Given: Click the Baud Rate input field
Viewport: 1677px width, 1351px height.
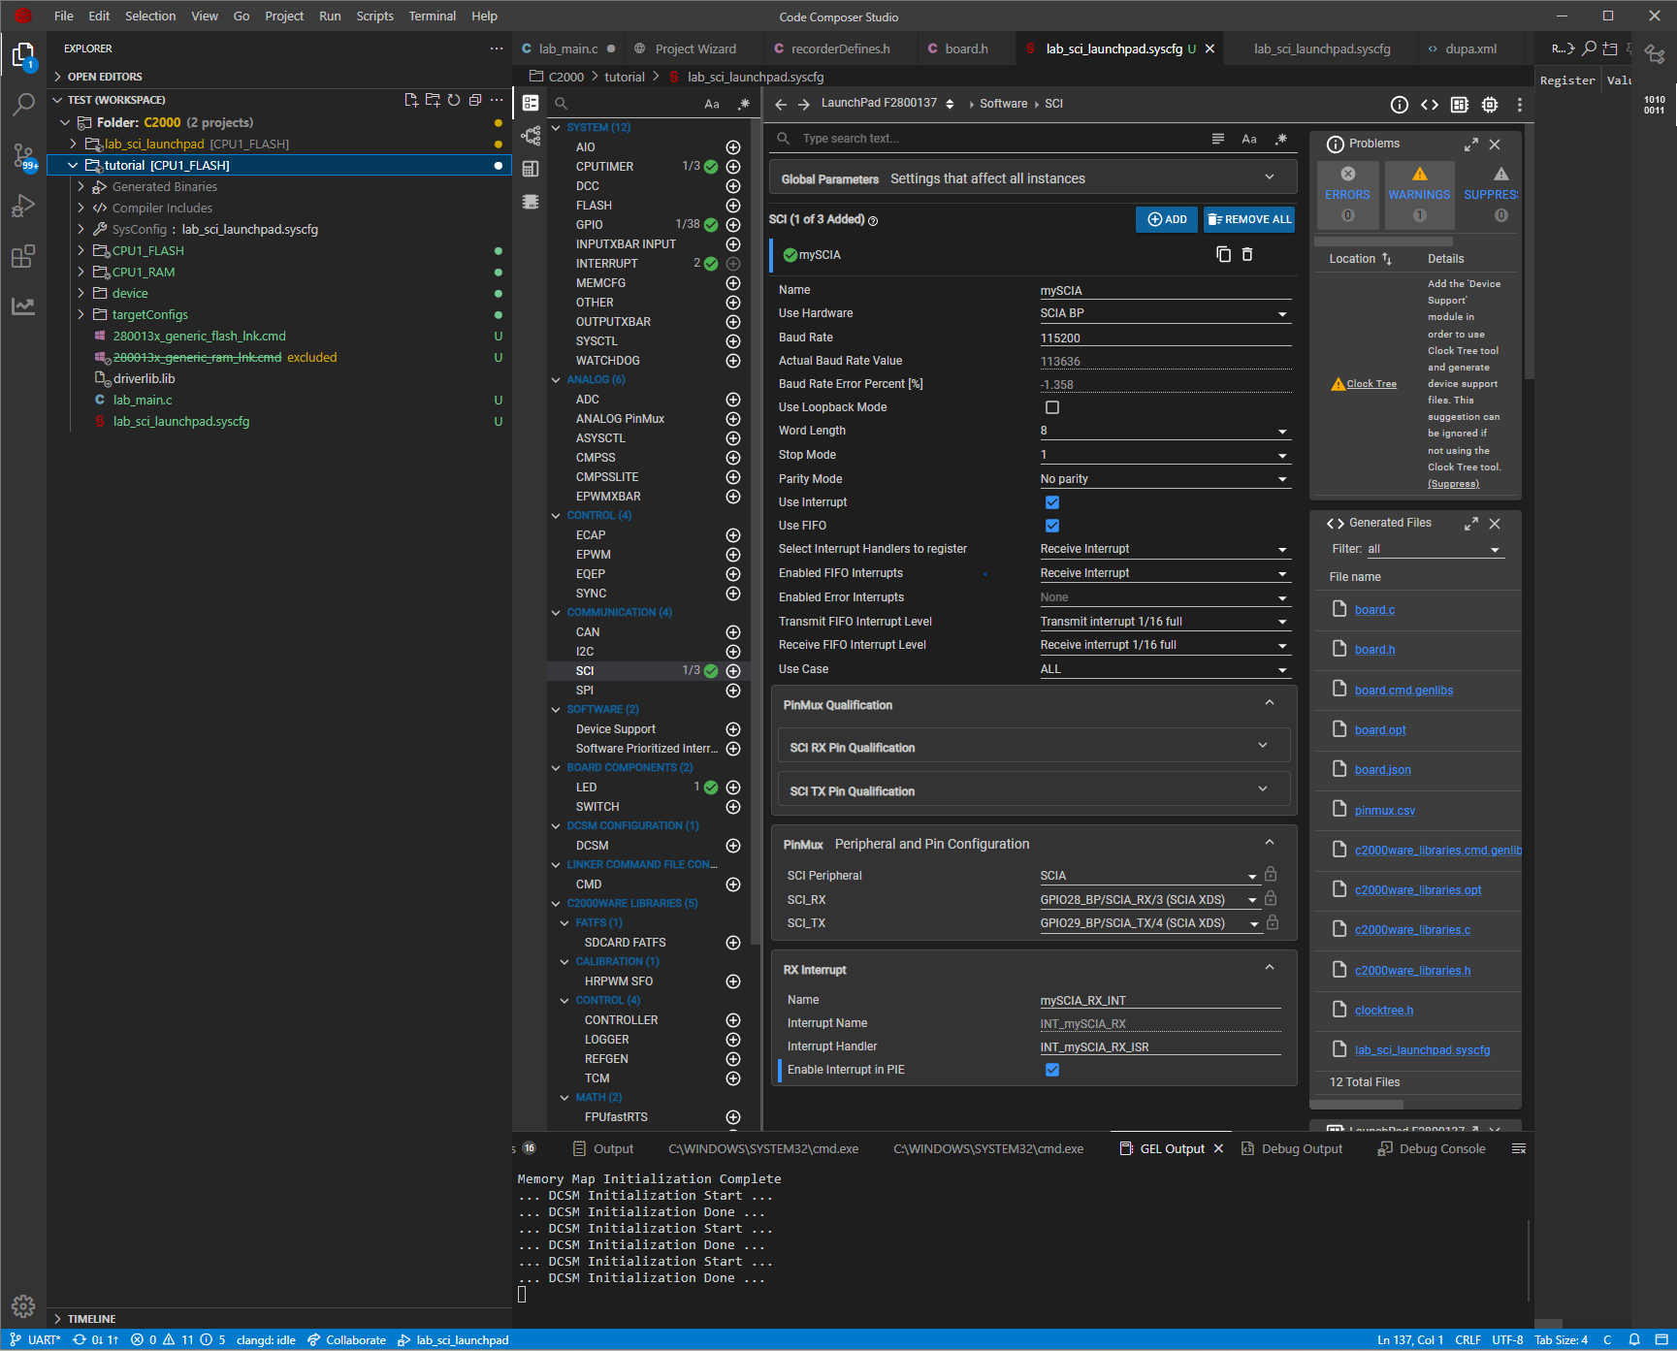Looking at the screenshot, I should click(x=1164, y=338).
